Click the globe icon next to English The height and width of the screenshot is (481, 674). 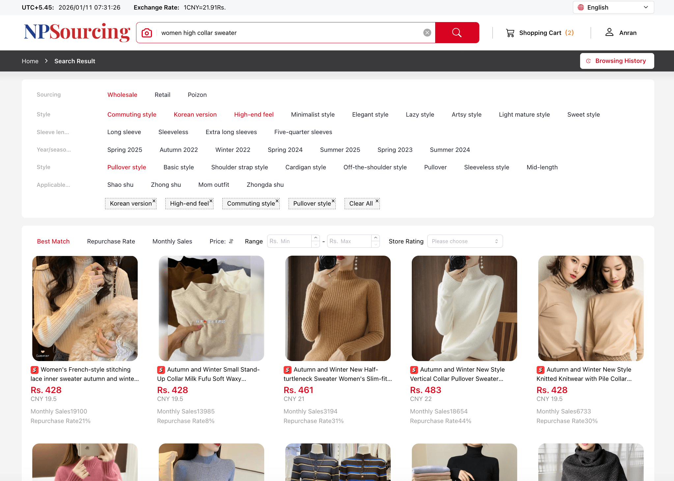click(x=580, y=7)
